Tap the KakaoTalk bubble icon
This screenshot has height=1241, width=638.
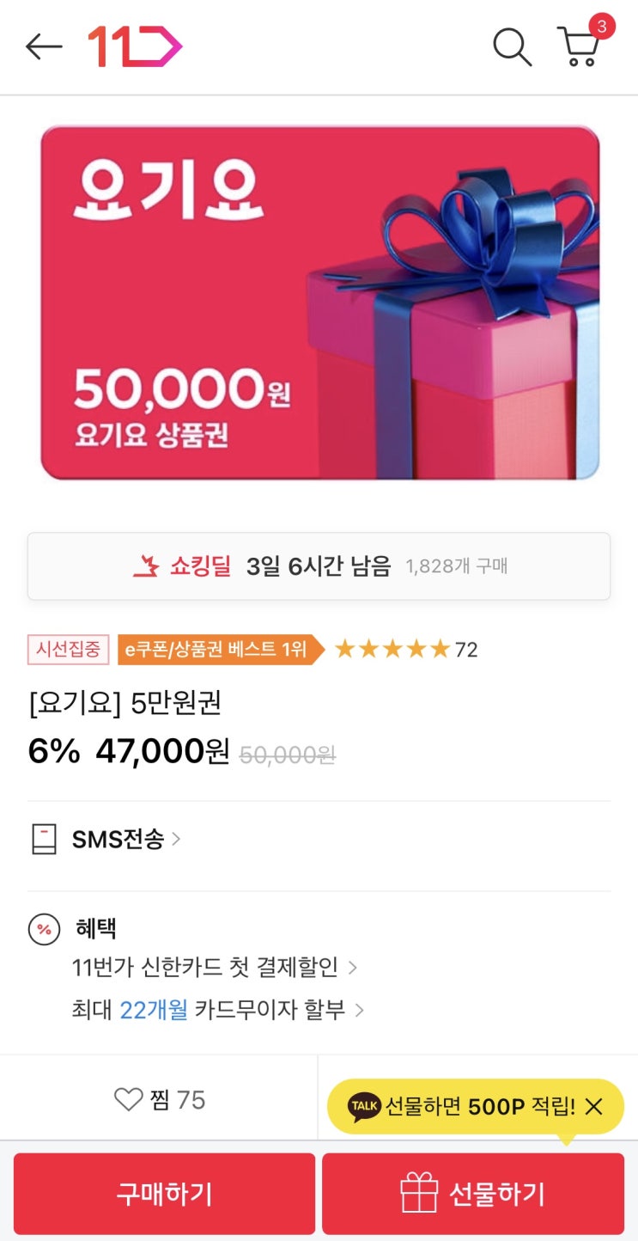[x=364, y=1106]
